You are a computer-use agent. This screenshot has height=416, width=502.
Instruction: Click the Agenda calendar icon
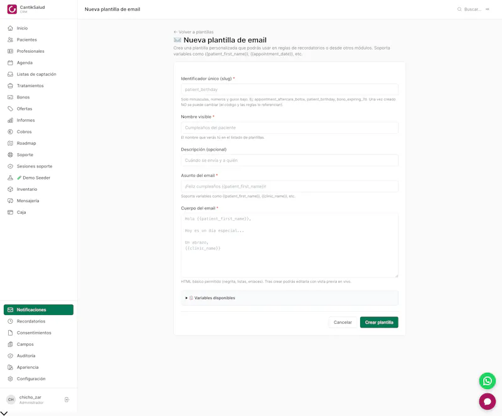click(10, 63)
